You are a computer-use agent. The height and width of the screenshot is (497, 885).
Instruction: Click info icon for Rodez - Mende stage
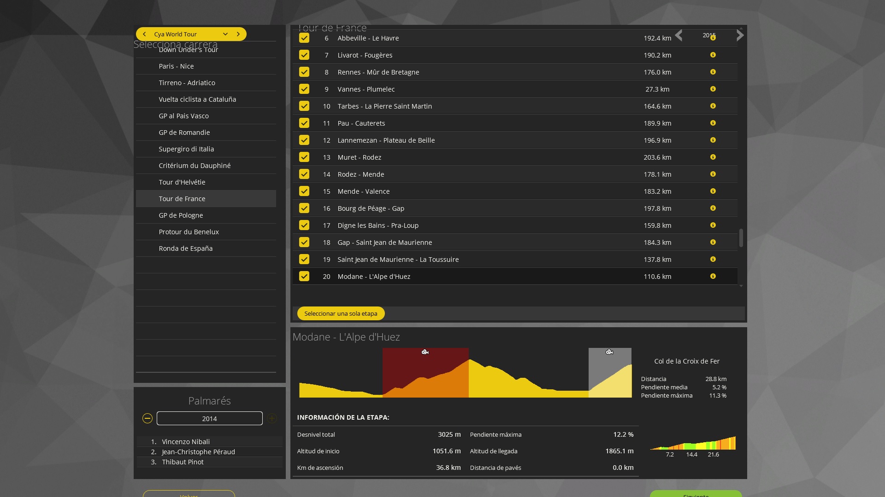[x=713, y=174]
